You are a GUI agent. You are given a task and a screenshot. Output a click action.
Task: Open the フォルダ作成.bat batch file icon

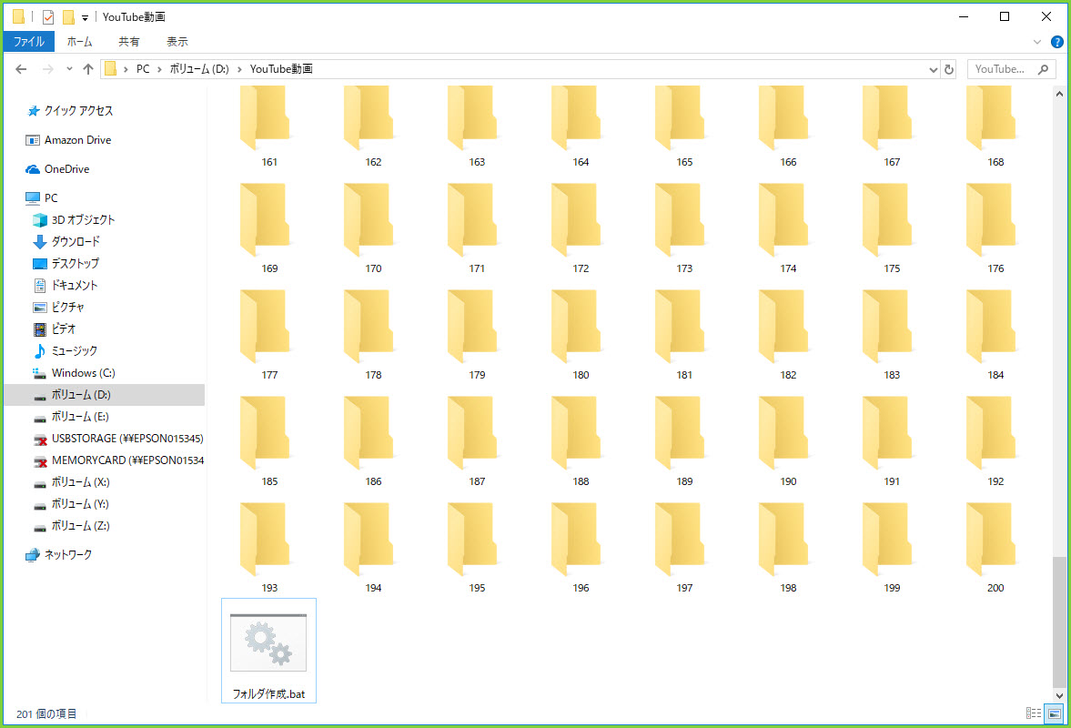click(268, 642)
